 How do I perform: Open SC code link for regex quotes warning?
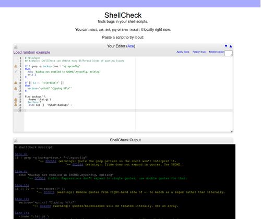tap(49, 192)
